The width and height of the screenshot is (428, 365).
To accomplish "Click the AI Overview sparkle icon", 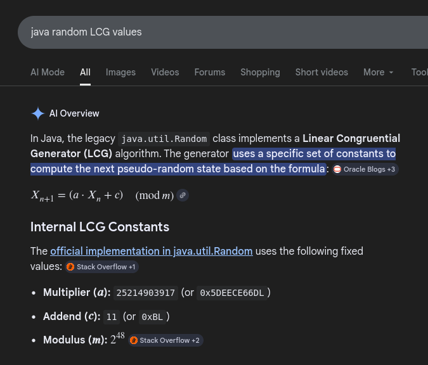I will [x=37, y=113].
